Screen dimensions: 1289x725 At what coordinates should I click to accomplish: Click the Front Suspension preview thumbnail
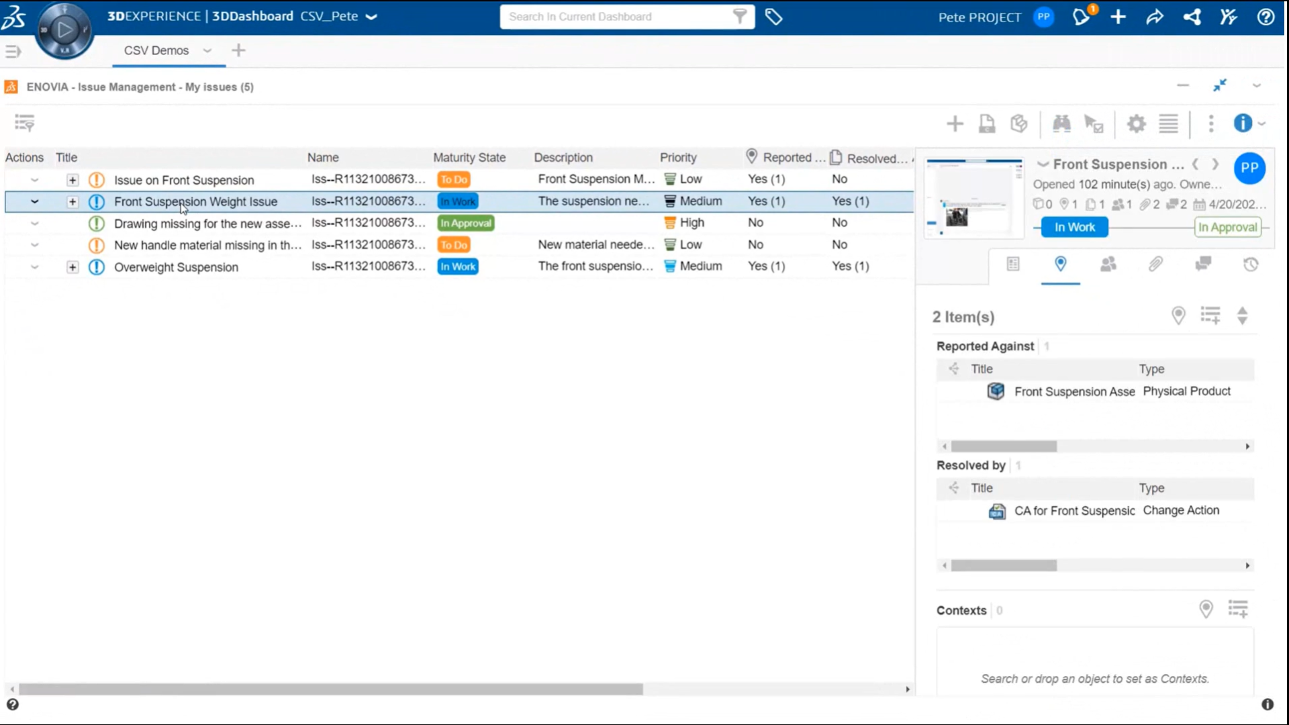pos(973,197)
